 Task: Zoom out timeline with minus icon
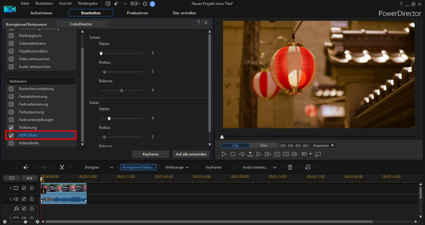tap(5, 222)
